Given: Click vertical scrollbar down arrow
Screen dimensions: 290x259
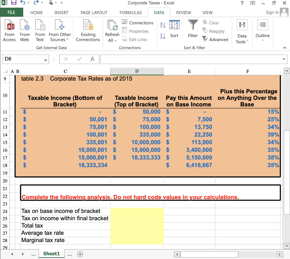Looking at the screenshot, I should tap(287, 246).
